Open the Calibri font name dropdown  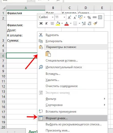[x=53, y=17]
